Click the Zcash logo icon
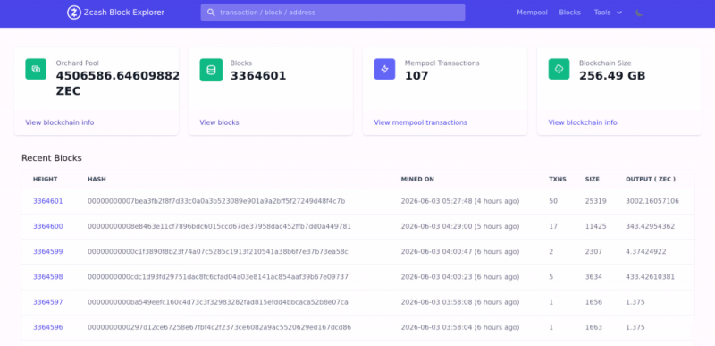Viewport: 715px width, 346px height. [x=74, y=13]
